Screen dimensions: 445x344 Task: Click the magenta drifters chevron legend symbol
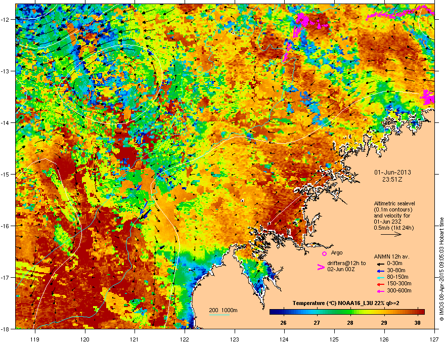[321, 267]
